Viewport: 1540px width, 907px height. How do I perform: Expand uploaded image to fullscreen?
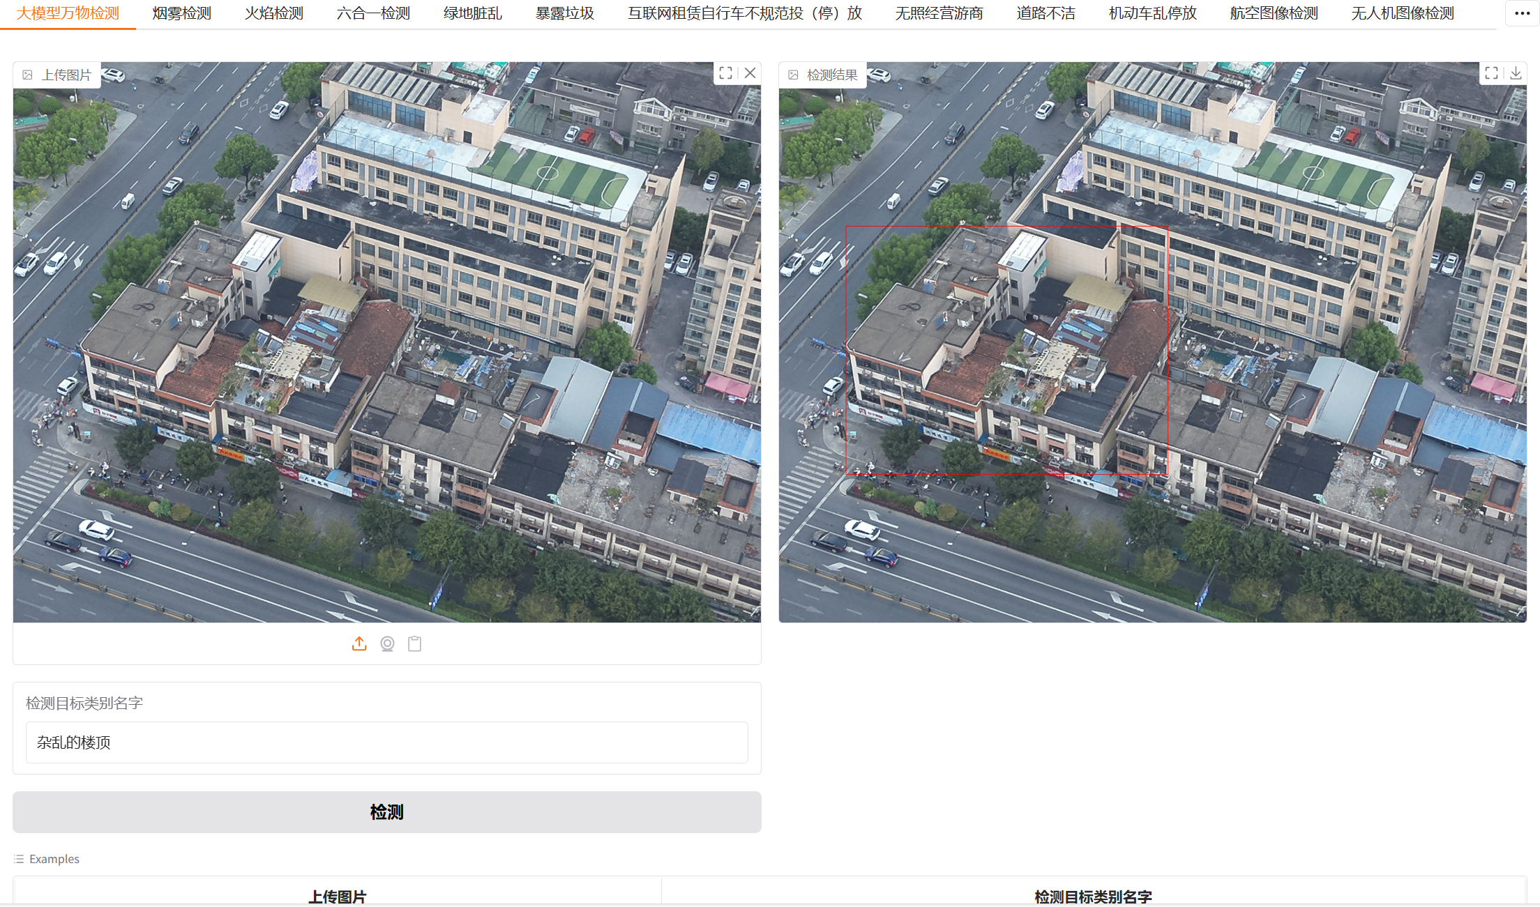(x=725, y=73)
